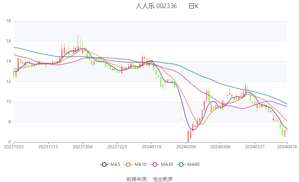The height and width of the screenshot is (182, 299).
Task: Click the 12 y-axis price label
Action: (x=8, y=82)
